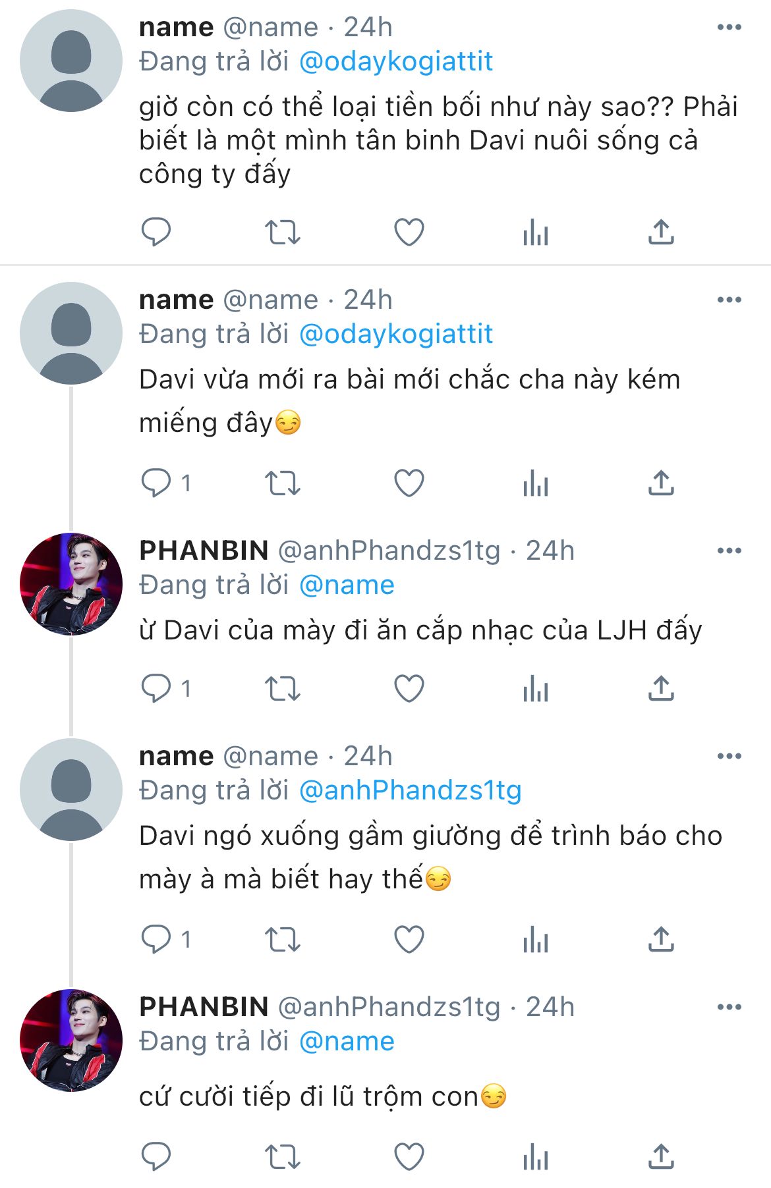Open PHANBIN display name on last tweet

pyautogui.click(x=204, y=1008)
